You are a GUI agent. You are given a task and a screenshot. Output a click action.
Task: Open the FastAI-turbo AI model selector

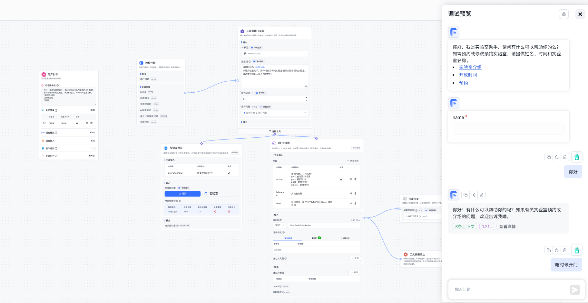point(274,54)
